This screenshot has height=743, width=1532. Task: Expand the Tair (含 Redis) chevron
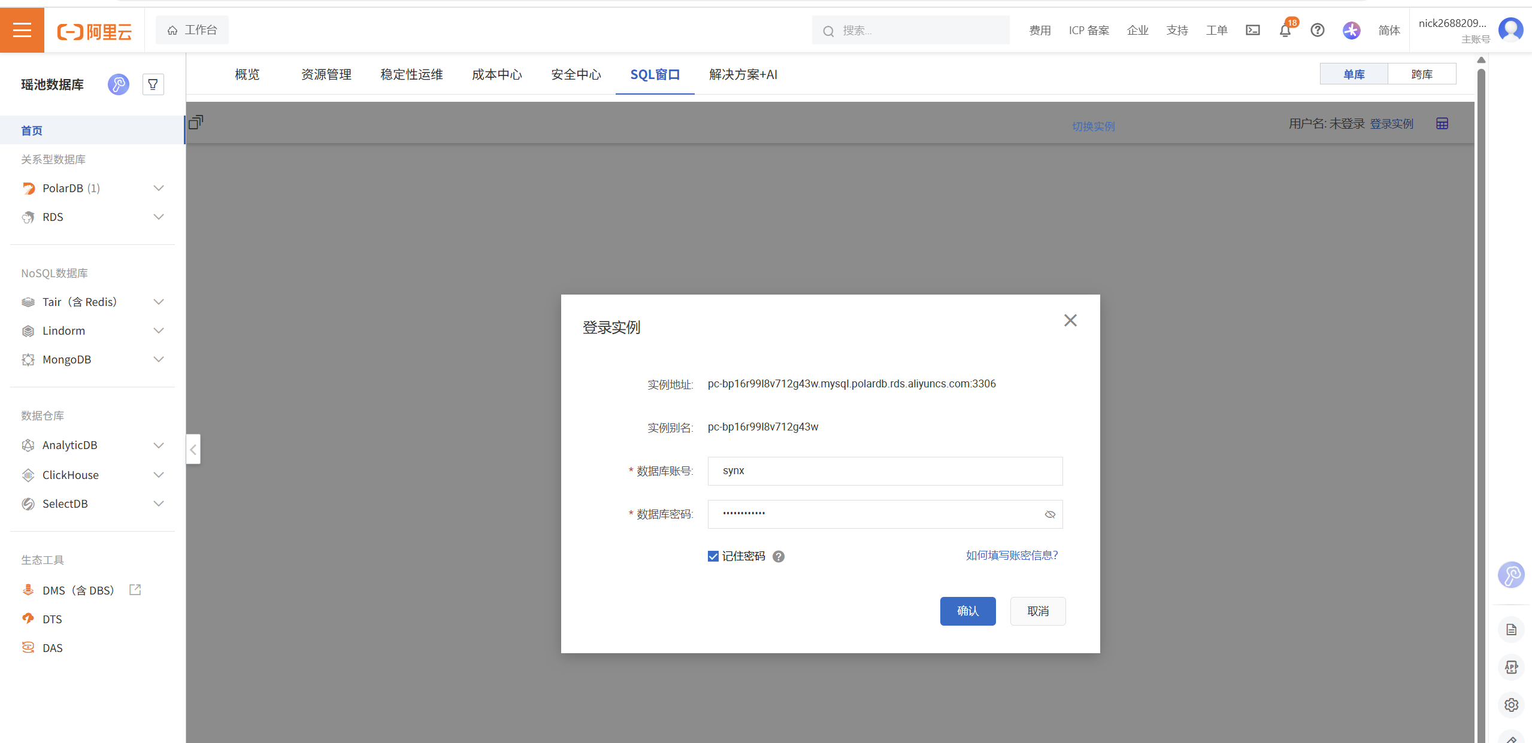coord(159,302)
